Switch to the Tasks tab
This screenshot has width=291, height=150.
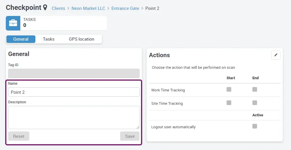point(48,39)
